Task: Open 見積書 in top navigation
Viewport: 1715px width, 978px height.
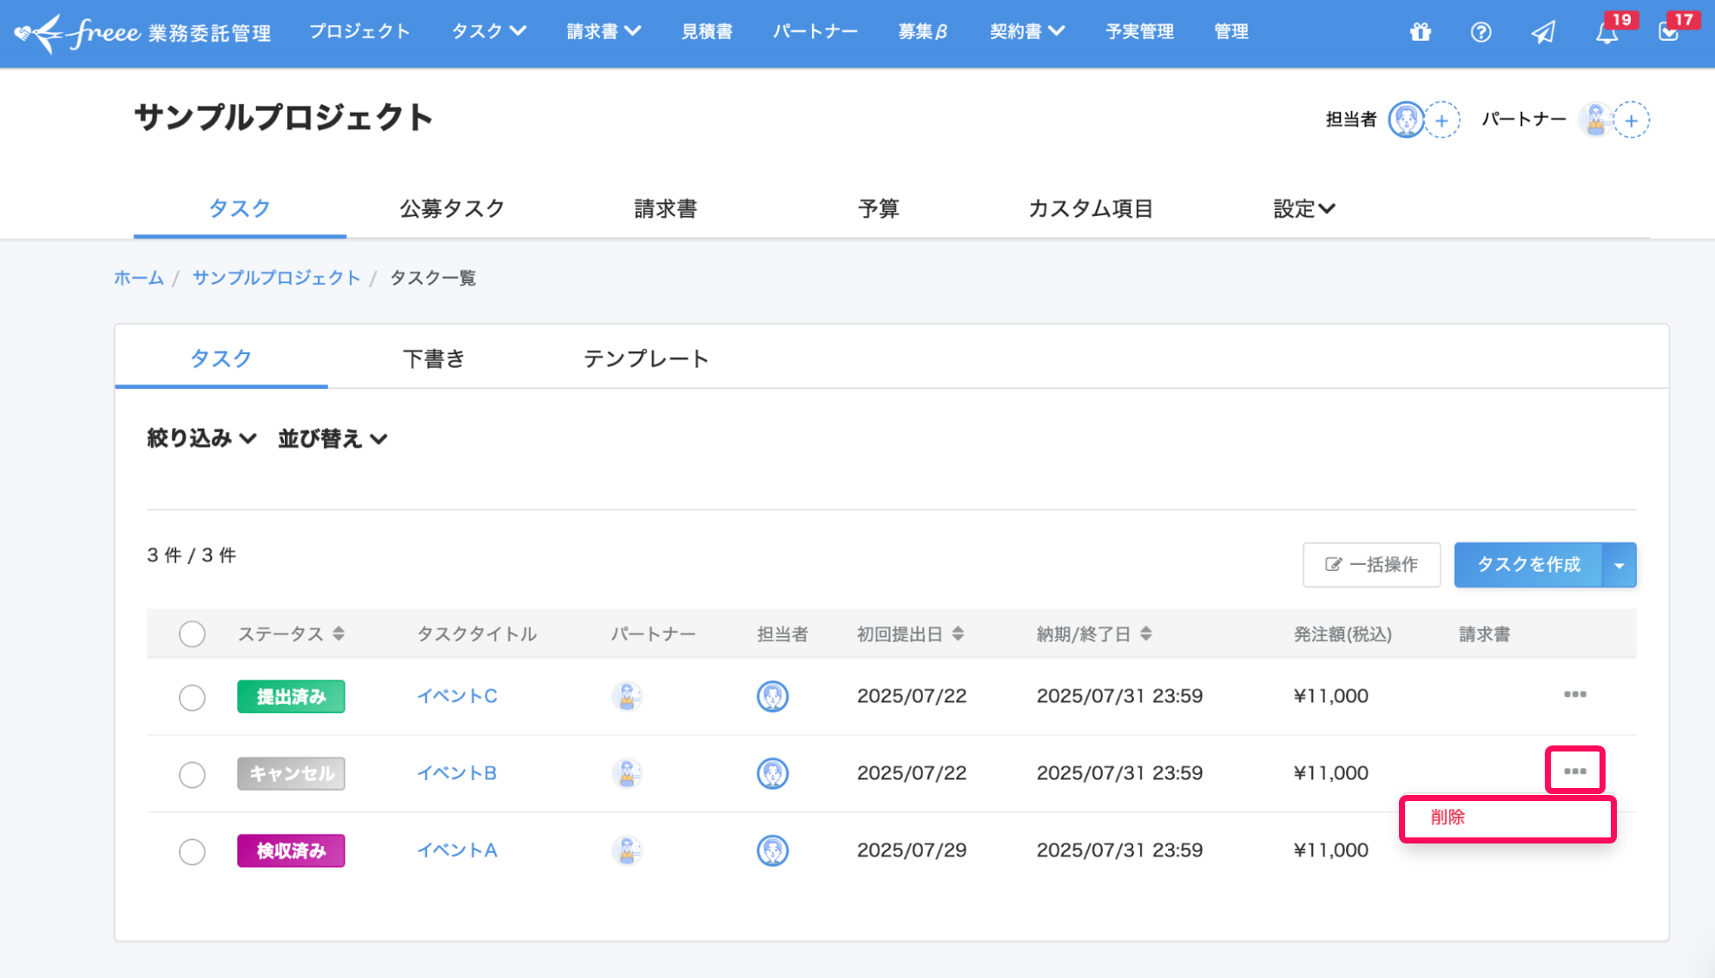Action: click(707, 31)
